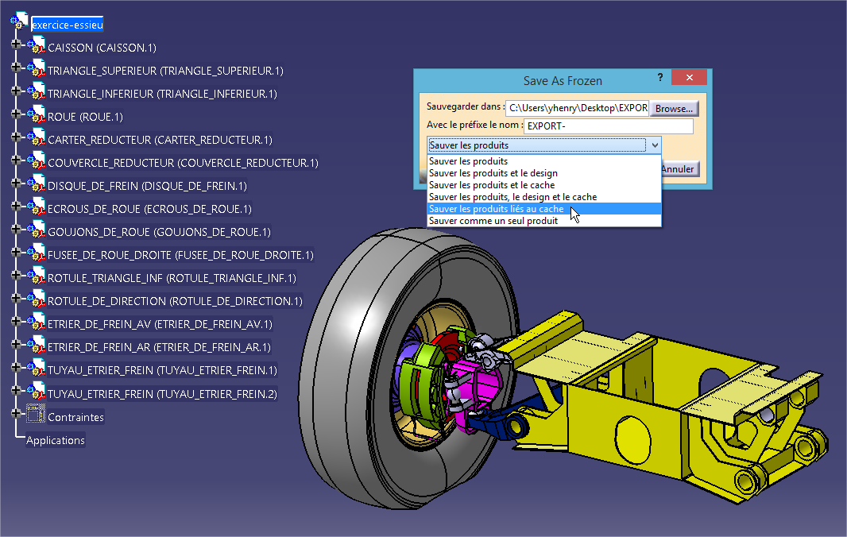Viewport: 847px width, 537px height.
Task: Click the ROUE product icon
Action: coord(37,115)
